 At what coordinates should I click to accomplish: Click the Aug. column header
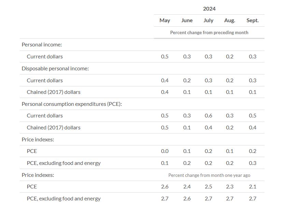(230, 20)
